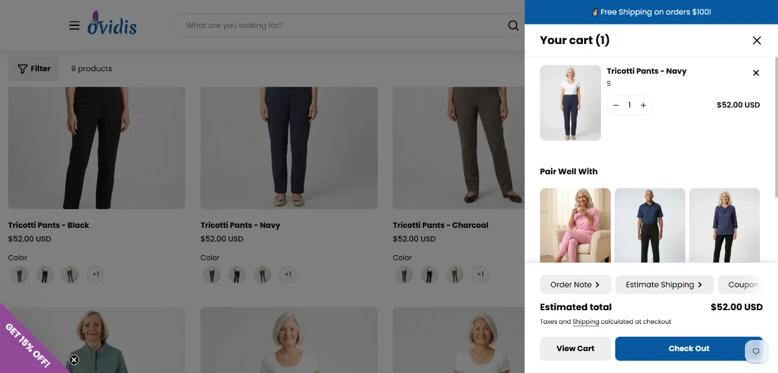Click the Get 15% Off corner banner
Screen dimensions: 778x373
point(27,344)
